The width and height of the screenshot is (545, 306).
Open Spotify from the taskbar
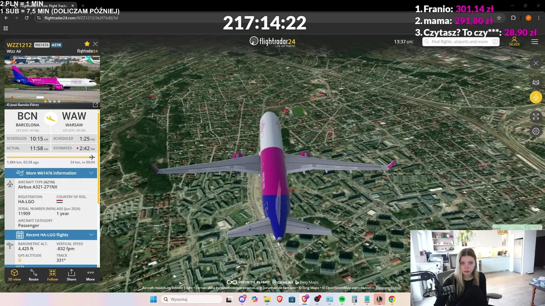pyautogui.click(x=342, y=299)
